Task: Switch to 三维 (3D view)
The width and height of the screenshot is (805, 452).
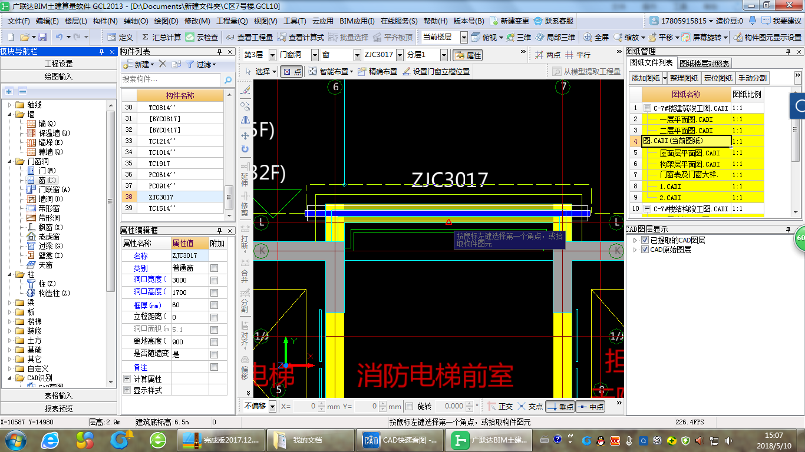Action: (x=519, y=37)
